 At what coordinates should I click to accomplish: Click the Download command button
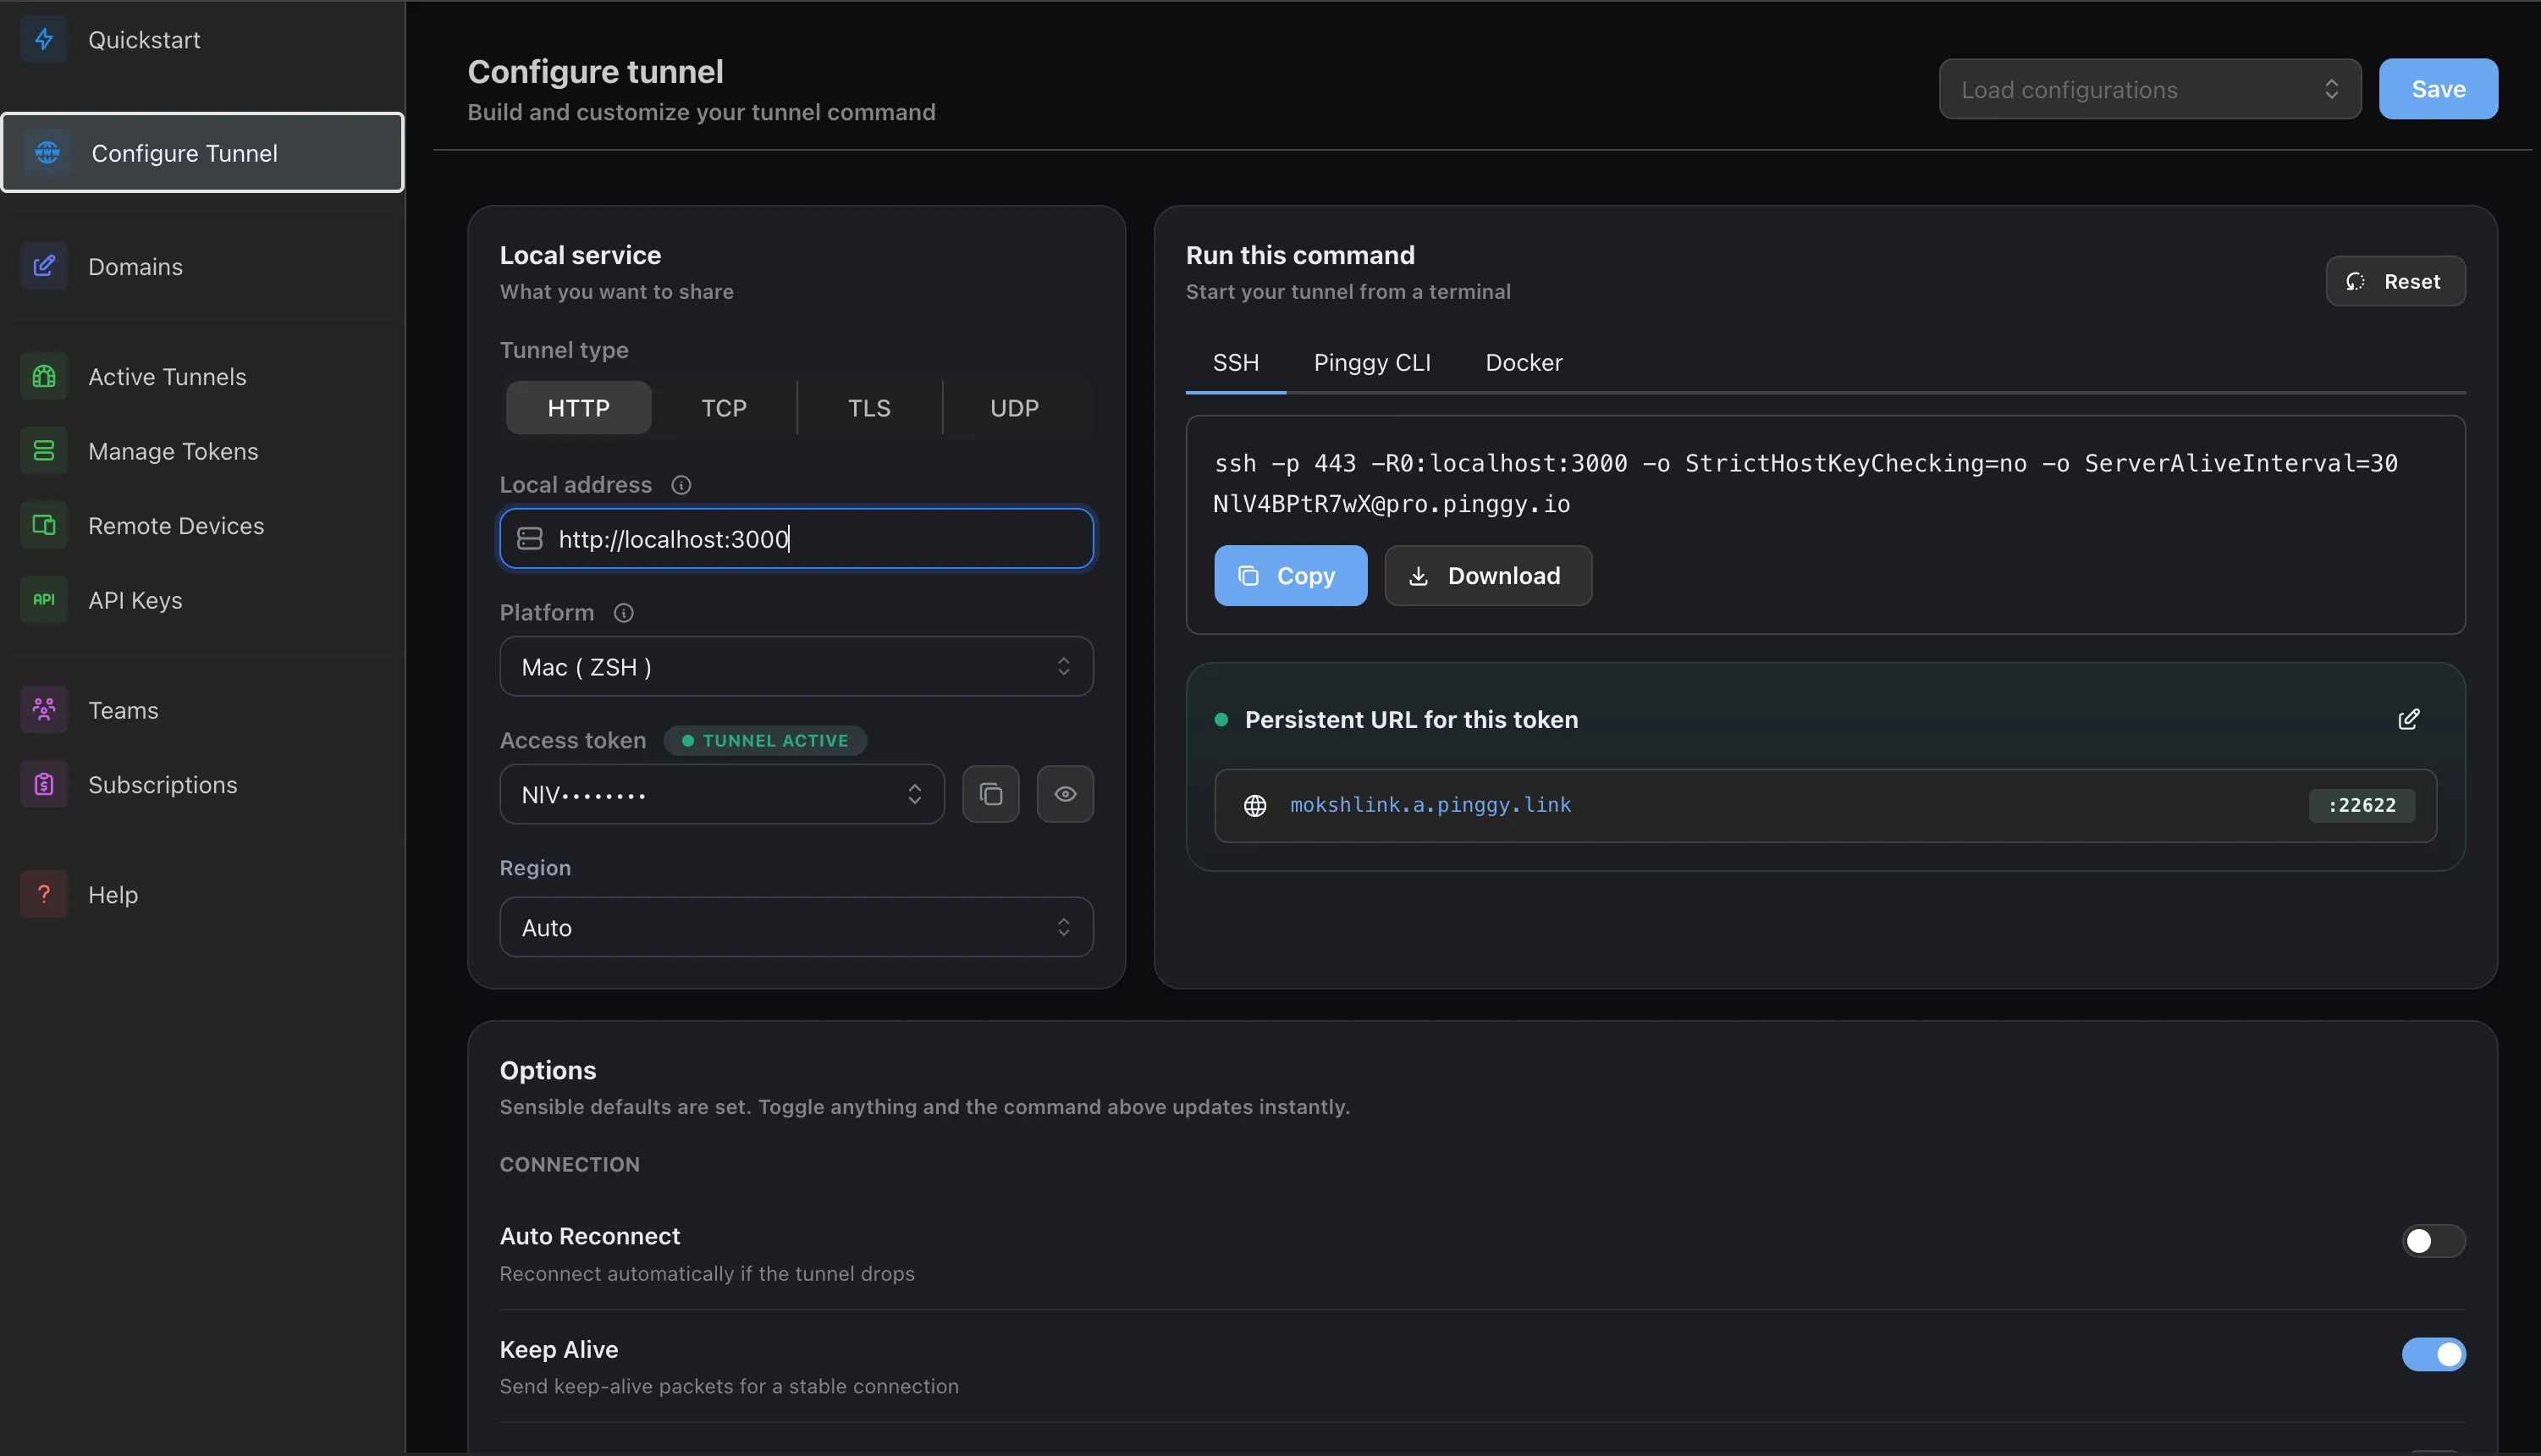(x=1487, y=576)
